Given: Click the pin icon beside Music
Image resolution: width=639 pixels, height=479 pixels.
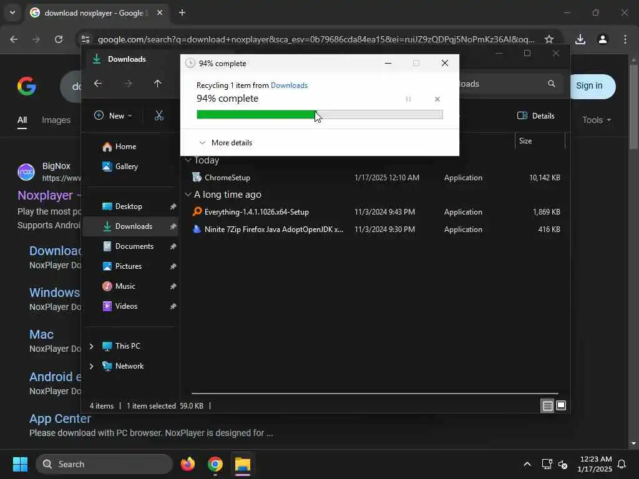Looking at the screenshot, I should [173, 286].
